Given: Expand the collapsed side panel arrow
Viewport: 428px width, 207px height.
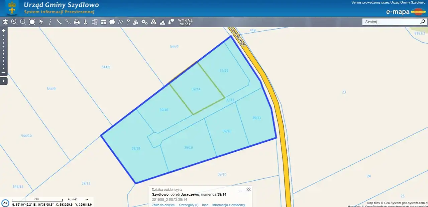Looking at the screenshot, I should 4,81.
